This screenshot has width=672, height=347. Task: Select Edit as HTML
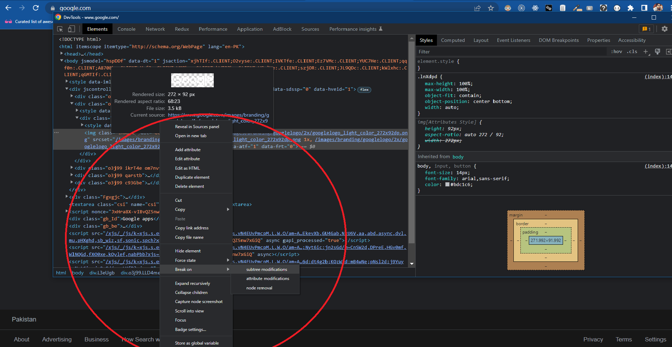click(x=196, y=168)
